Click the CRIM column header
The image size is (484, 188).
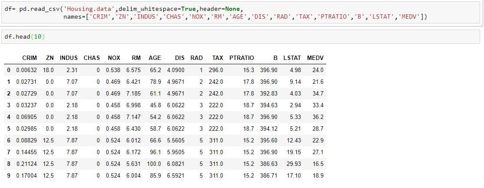[x=30, y=58]
